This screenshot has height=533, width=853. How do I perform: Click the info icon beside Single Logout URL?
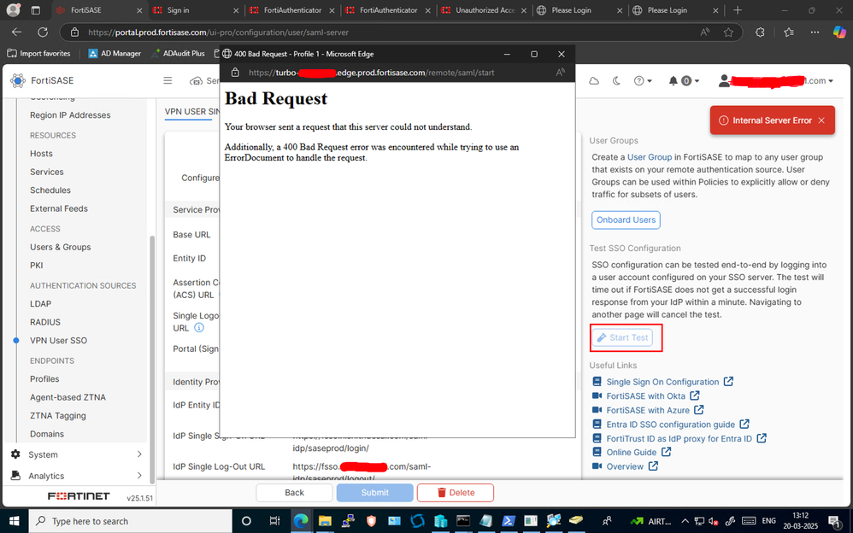(199, 327)
